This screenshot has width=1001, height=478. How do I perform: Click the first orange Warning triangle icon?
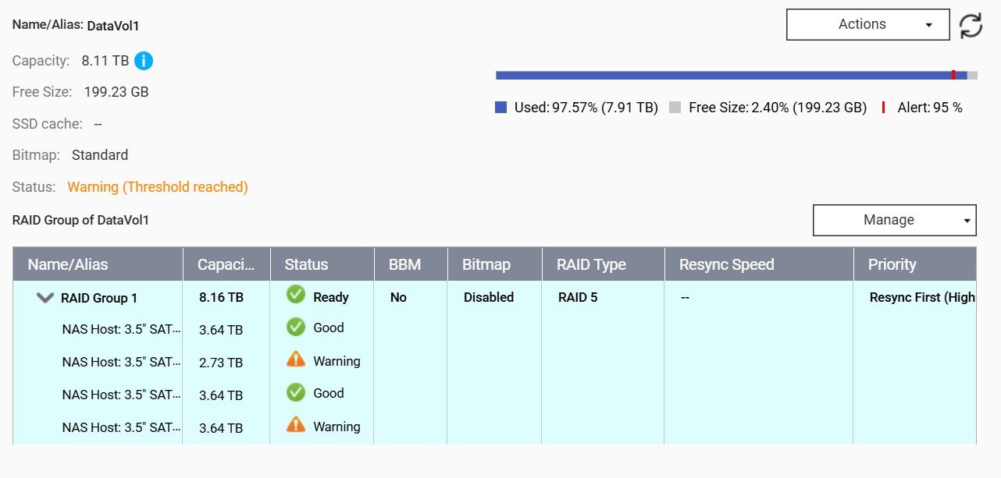pyautogui.click(x=296, y=359)
